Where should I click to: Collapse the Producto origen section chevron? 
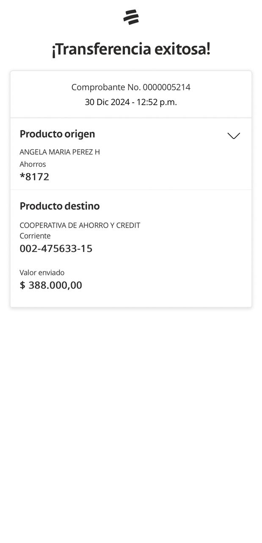tap(234, 136)
